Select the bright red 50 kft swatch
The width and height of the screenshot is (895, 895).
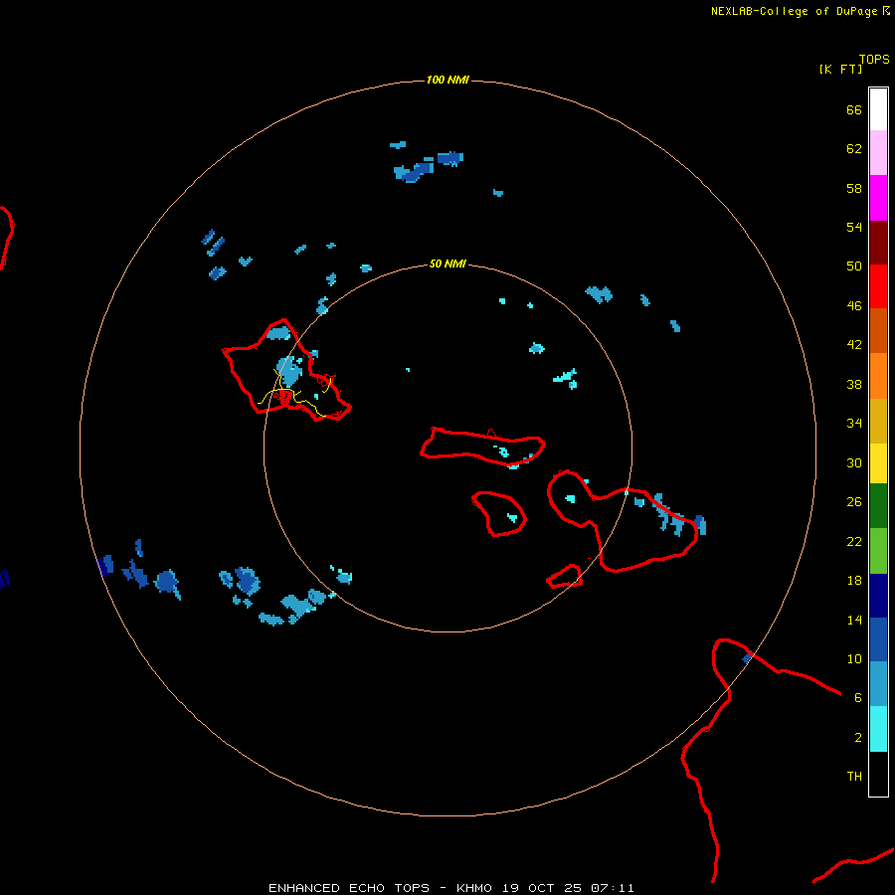click(878, 286)
